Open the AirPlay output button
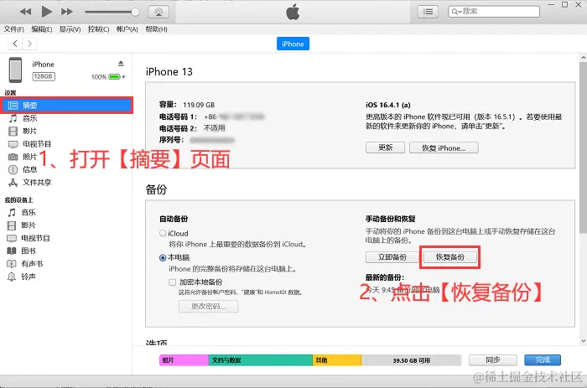 (158, 12)
